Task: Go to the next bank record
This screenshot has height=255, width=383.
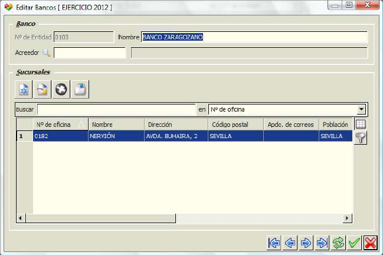Action: coord(306,243)
